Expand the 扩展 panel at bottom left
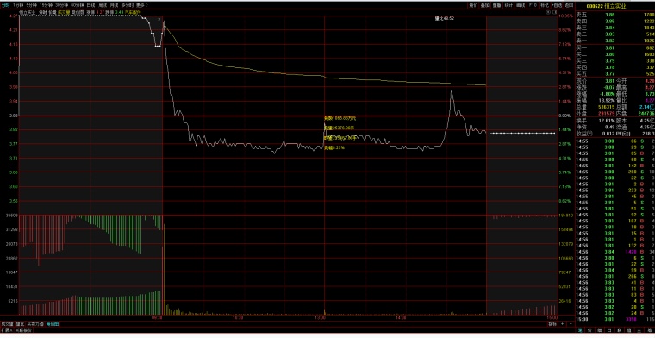 pyautogui.click(x=7, y=329)
